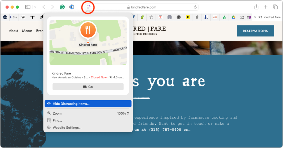Image resolution: width=283 pixels, height=148 pixels.
Task: Select Hide Distracting Items
Action: pos(88,104)
